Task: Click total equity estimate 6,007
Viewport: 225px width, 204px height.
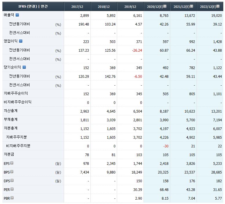Action: click(x=217, y=129)
